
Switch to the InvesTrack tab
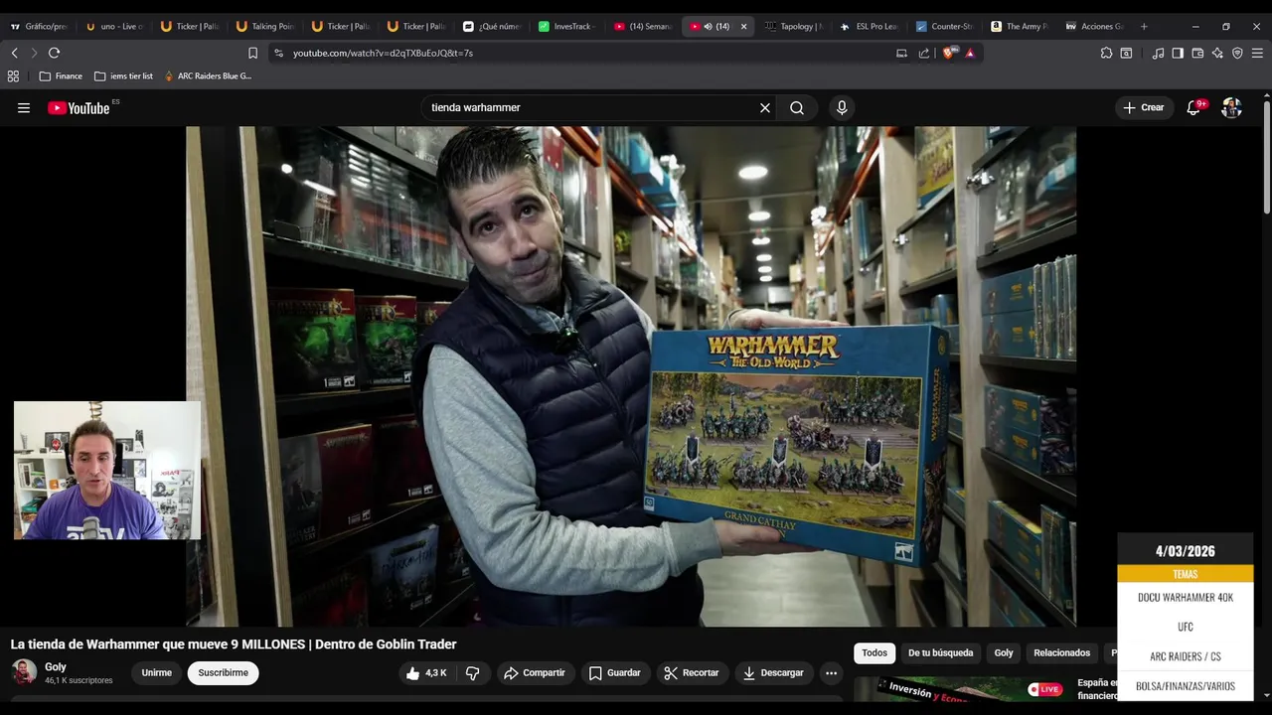[566, 27]
